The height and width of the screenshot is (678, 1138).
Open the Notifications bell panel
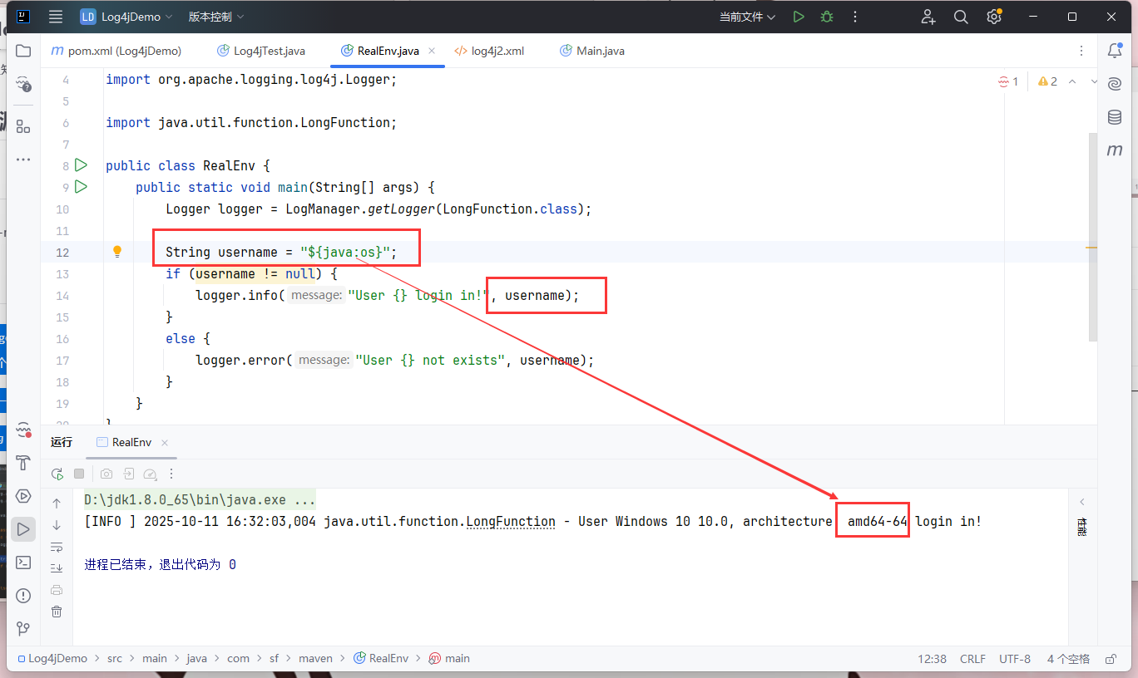(x=1115, y=51)
